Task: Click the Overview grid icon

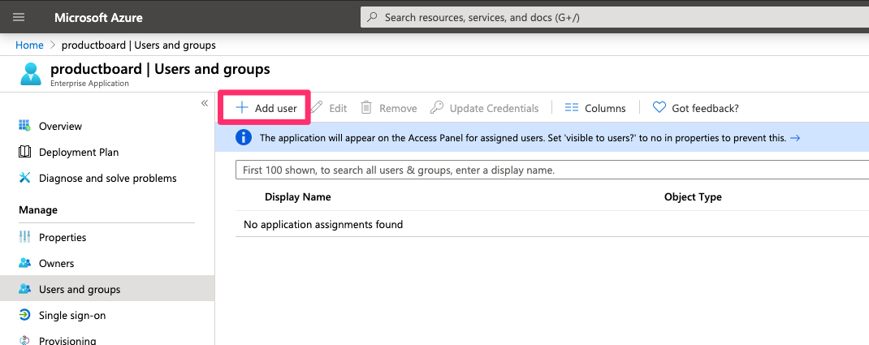Action: 24,127
